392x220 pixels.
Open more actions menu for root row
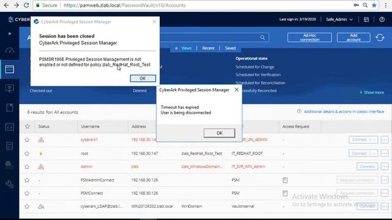point(385,153)
